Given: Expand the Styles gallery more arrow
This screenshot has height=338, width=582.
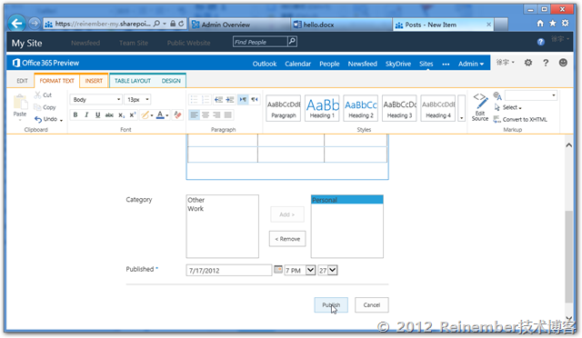Looking at the screenshot, I should click(461, 108).
